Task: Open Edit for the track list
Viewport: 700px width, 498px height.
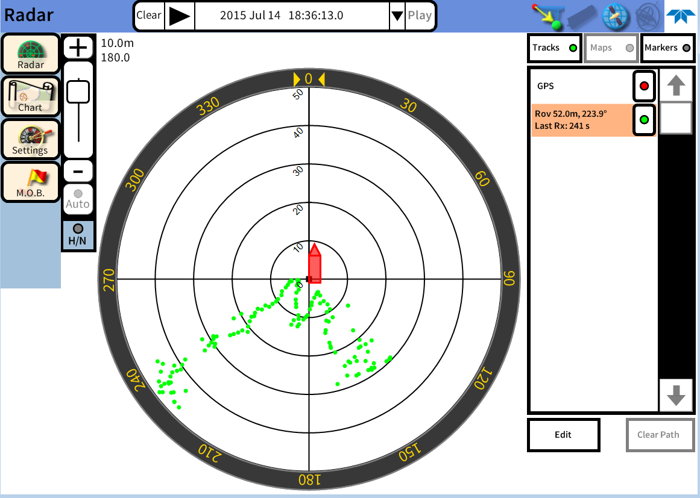Action: coord(563,434)
